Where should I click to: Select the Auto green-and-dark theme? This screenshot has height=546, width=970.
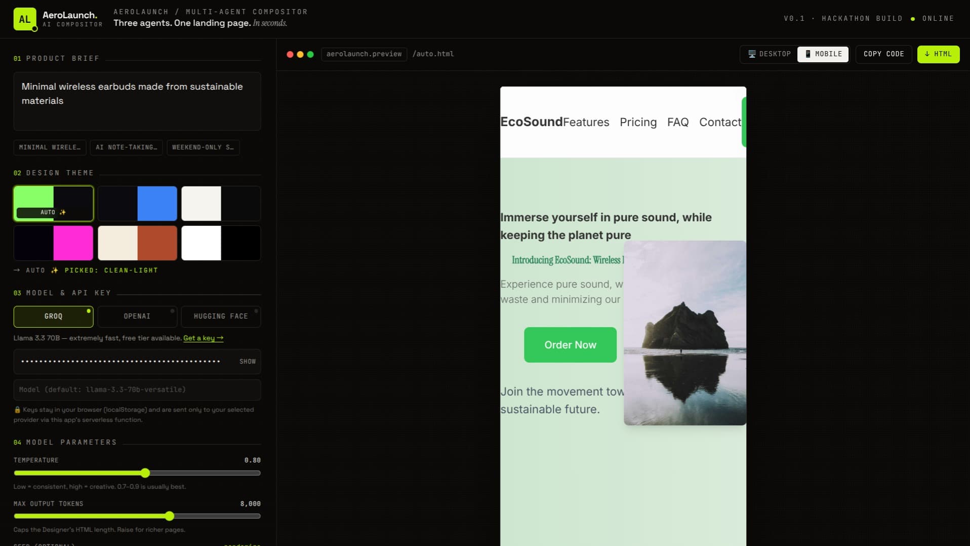coord(54,204)
